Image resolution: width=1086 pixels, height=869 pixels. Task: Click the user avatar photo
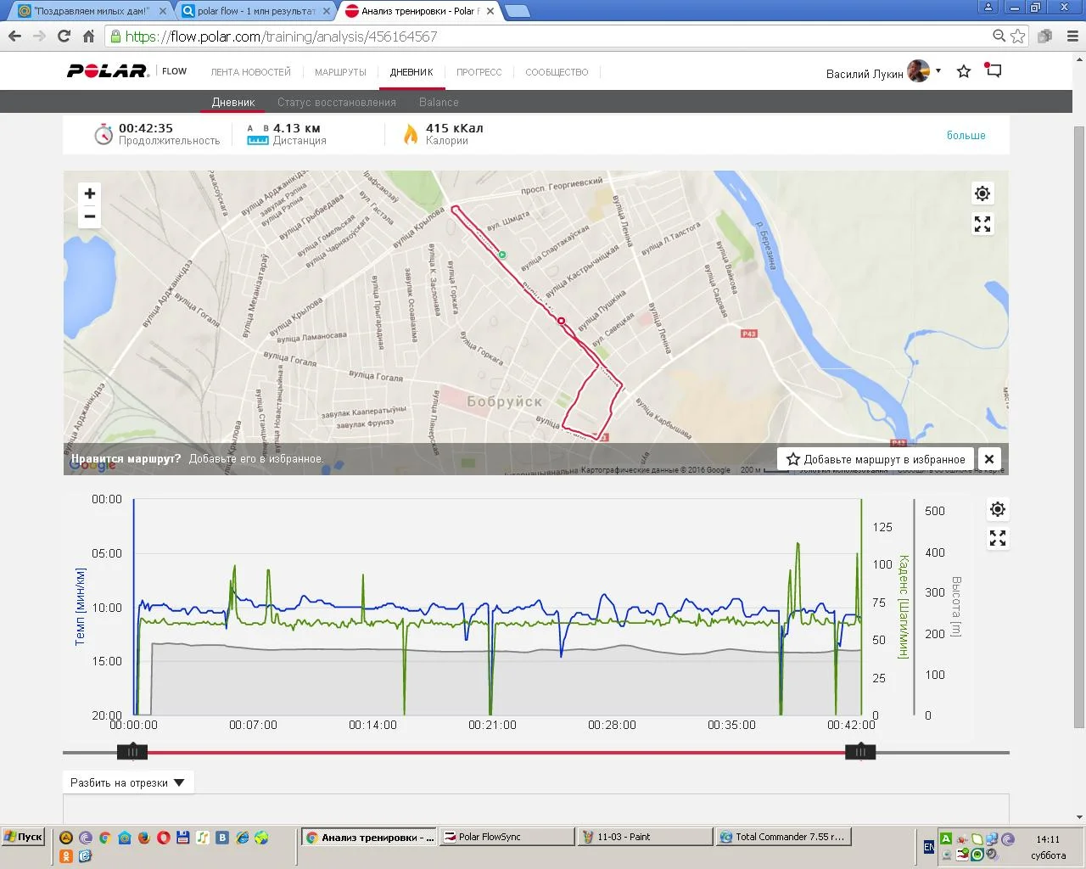point(918,71)
